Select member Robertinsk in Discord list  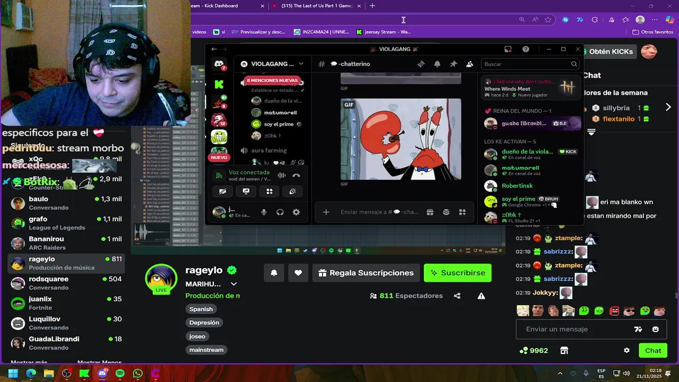517,186
